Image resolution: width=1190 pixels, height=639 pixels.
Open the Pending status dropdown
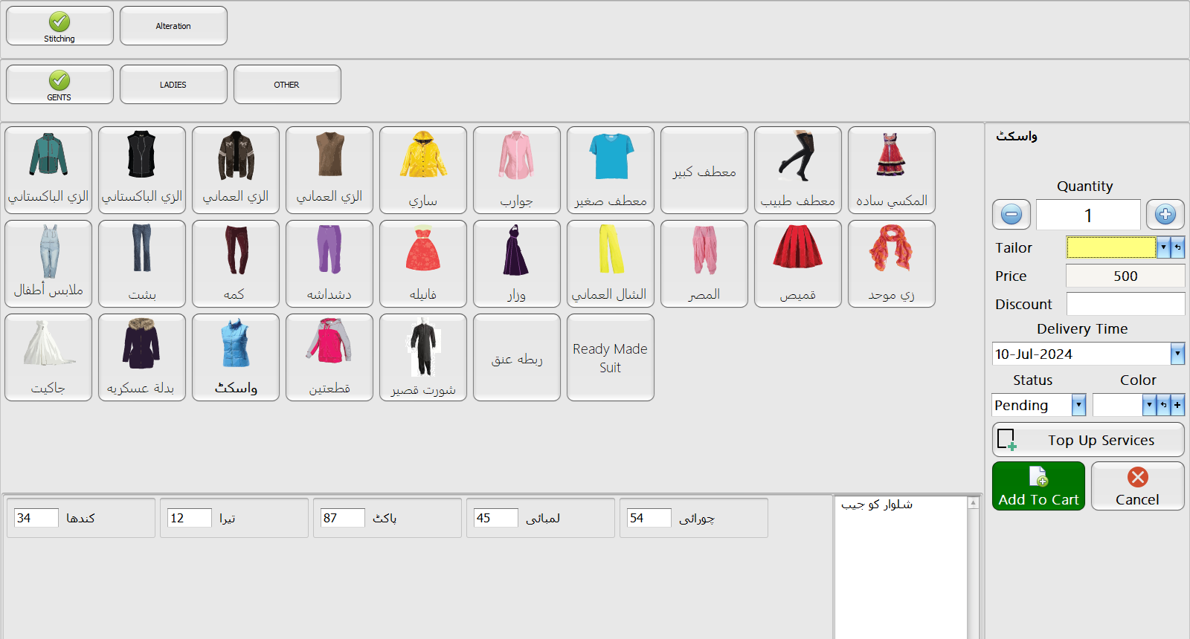pos(1078,405)
